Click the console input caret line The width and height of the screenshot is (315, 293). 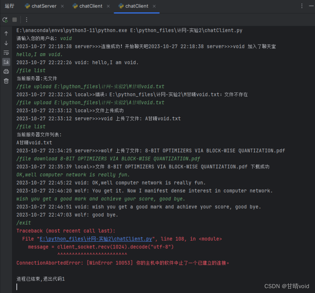16,287
